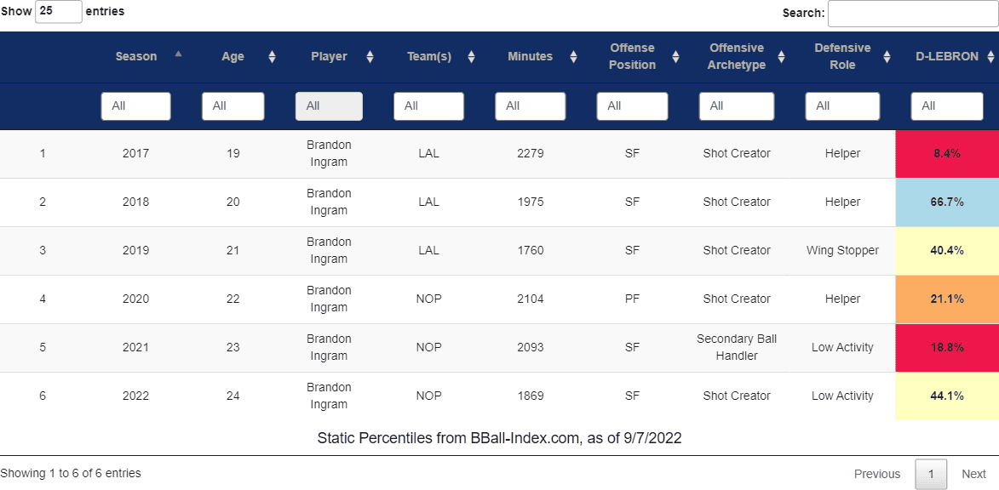
Task: Open the Defensive Role filter dropdown
Action: click(842, 106)
